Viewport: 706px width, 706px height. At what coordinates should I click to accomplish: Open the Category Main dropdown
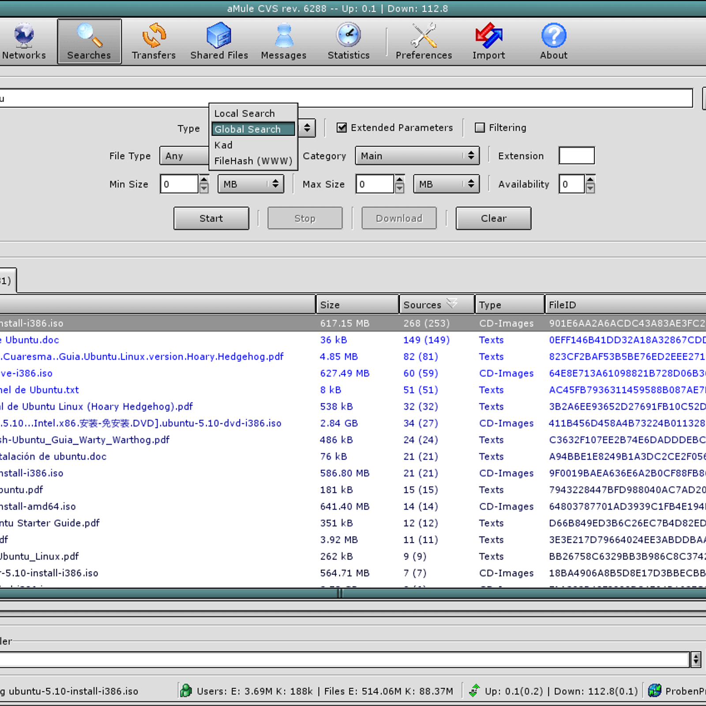pos(417,156)
